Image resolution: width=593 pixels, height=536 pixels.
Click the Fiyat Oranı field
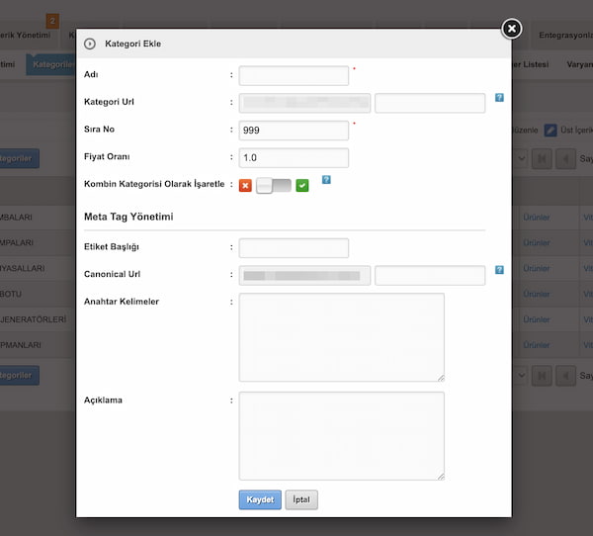(x=294, y=158)
